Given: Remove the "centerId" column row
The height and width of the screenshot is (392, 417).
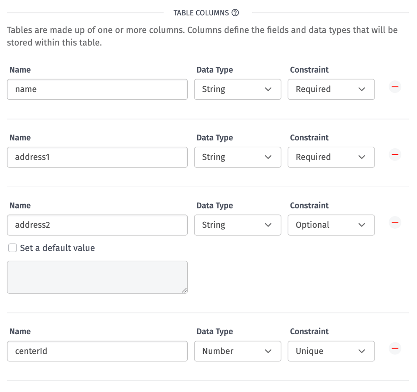Looking at the screenshot, I should coord(395,348).
